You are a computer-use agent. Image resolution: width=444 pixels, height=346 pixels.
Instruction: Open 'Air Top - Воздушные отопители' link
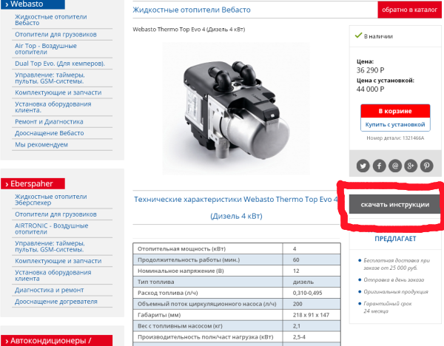[x=46, y=49]
